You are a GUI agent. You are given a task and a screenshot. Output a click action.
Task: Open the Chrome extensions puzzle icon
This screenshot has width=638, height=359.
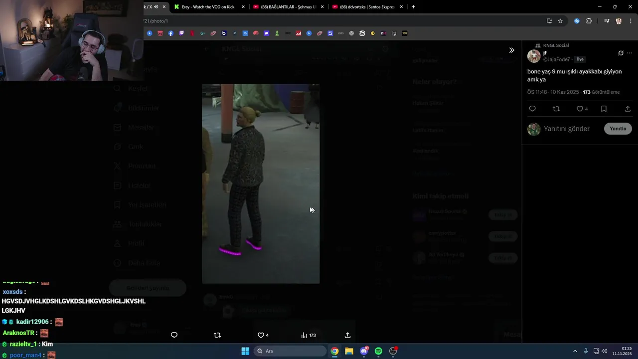(x=589, y=21)
